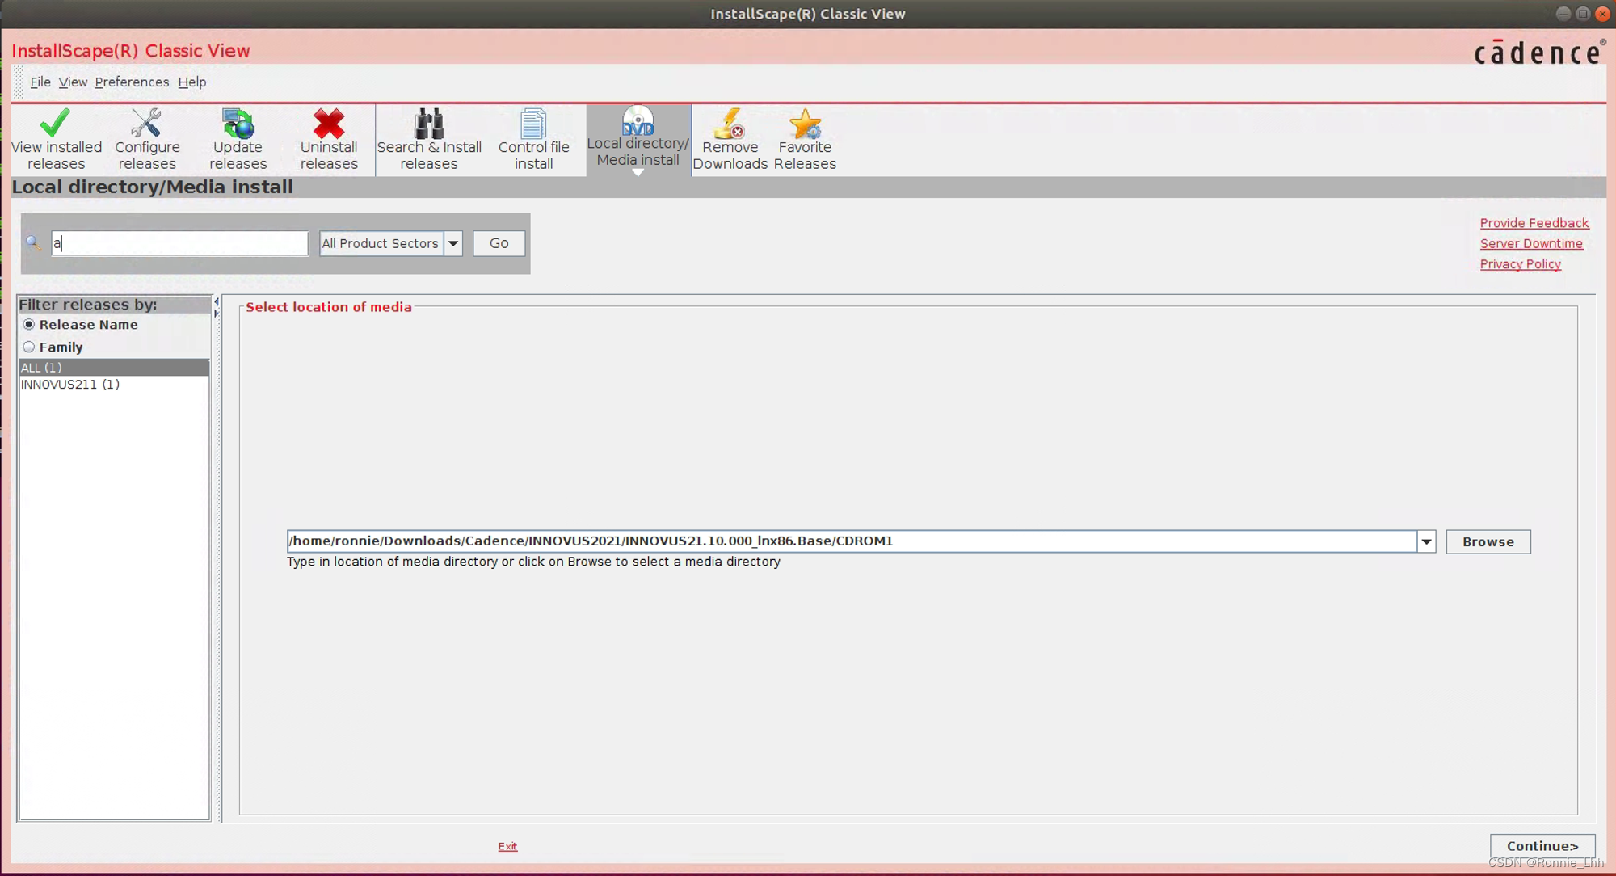Open the Provide Feedback link
The height and width of the screenshot is (876, 1616).
point(1534,223)
